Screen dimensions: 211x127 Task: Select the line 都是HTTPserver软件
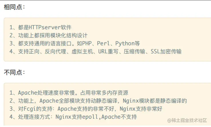pyautogui.click(x=40, y=27)
